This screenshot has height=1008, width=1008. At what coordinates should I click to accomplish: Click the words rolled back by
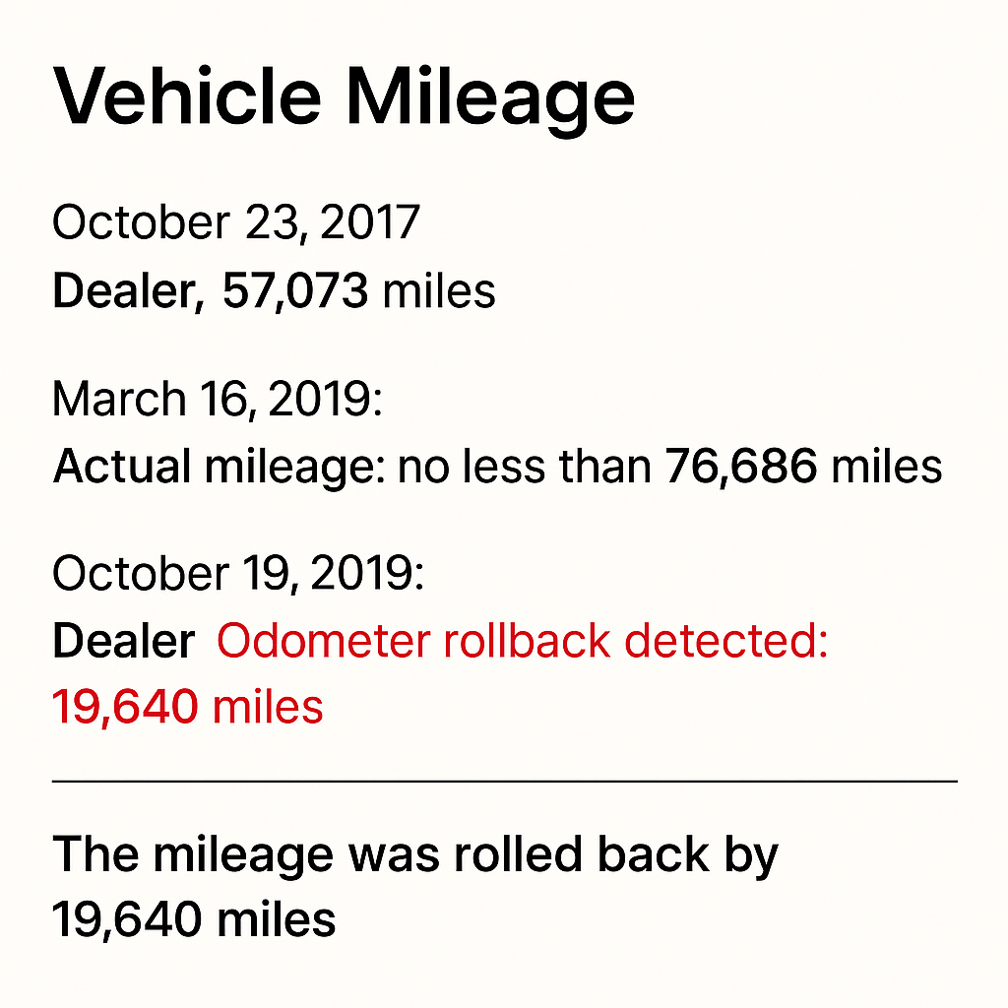[x=616, y=856]
